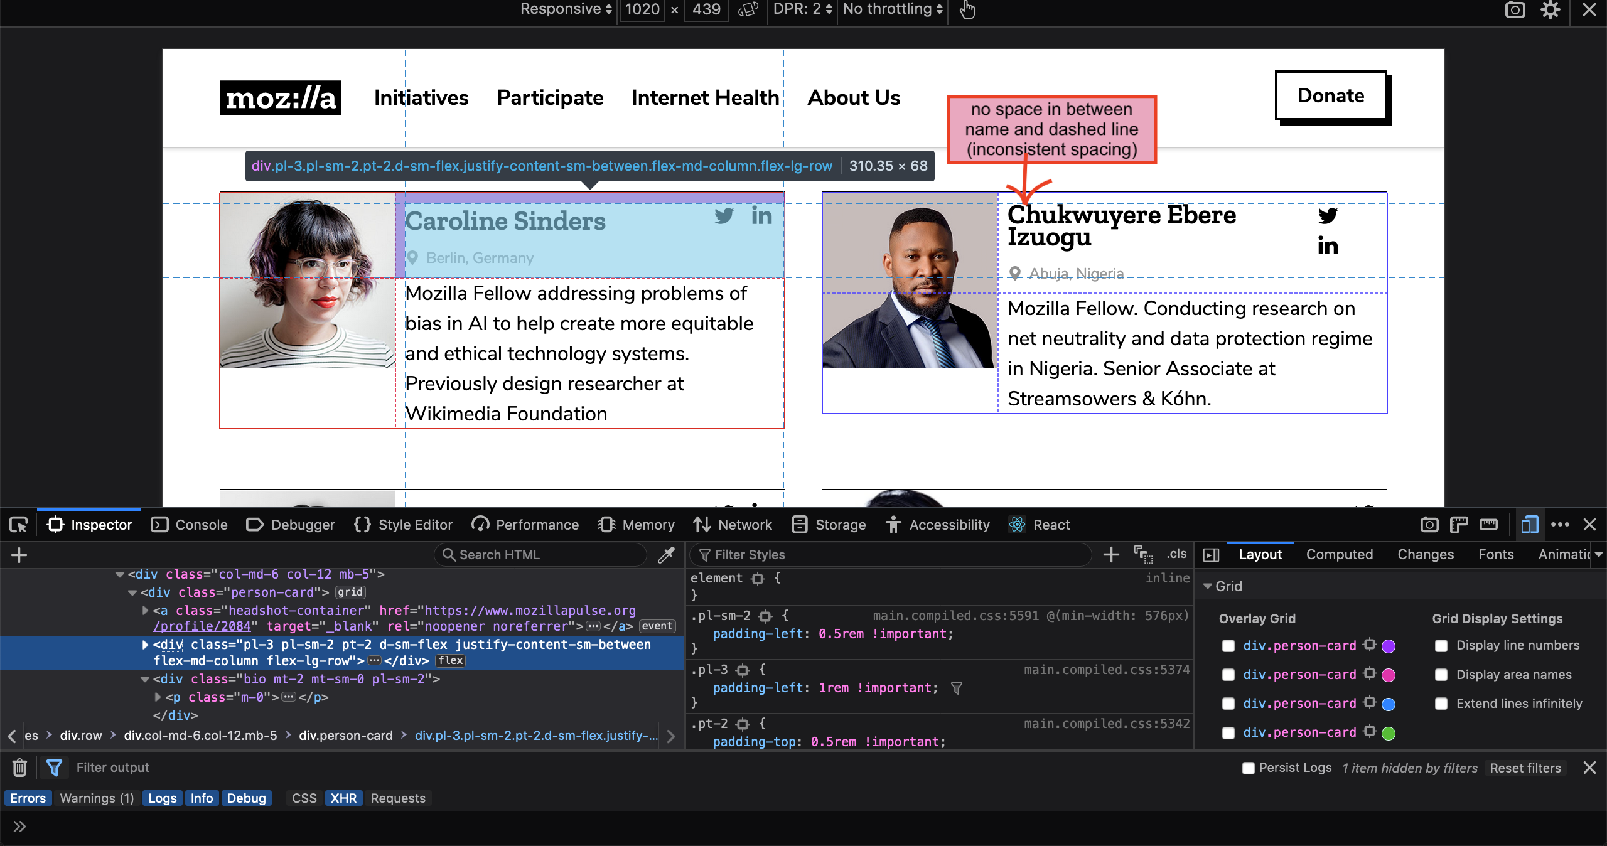Click Caroline Sinders' LinkedIn icon
The image size is (1607, 846).
[x=761, y=216]
